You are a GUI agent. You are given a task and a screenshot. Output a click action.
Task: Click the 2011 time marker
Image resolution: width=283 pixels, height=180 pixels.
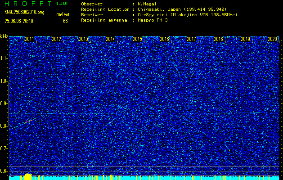coord(29,39)
